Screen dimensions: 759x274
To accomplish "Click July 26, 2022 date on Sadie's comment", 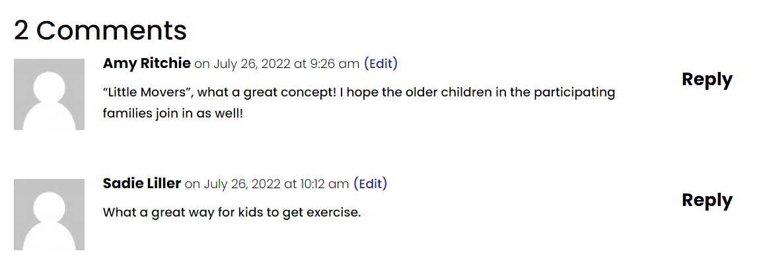I will tap(242, 184).
